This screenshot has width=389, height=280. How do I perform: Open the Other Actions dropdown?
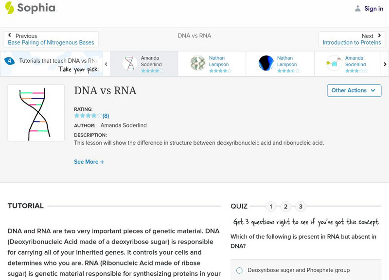coord(354,90)
